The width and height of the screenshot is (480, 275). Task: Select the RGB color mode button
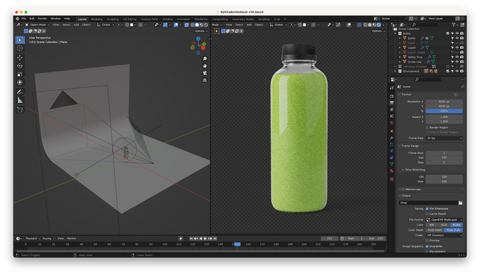(x=444, y=224)
